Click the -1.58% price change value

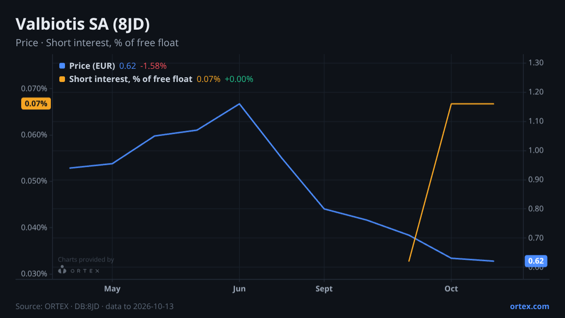click(x=153, y=66)
